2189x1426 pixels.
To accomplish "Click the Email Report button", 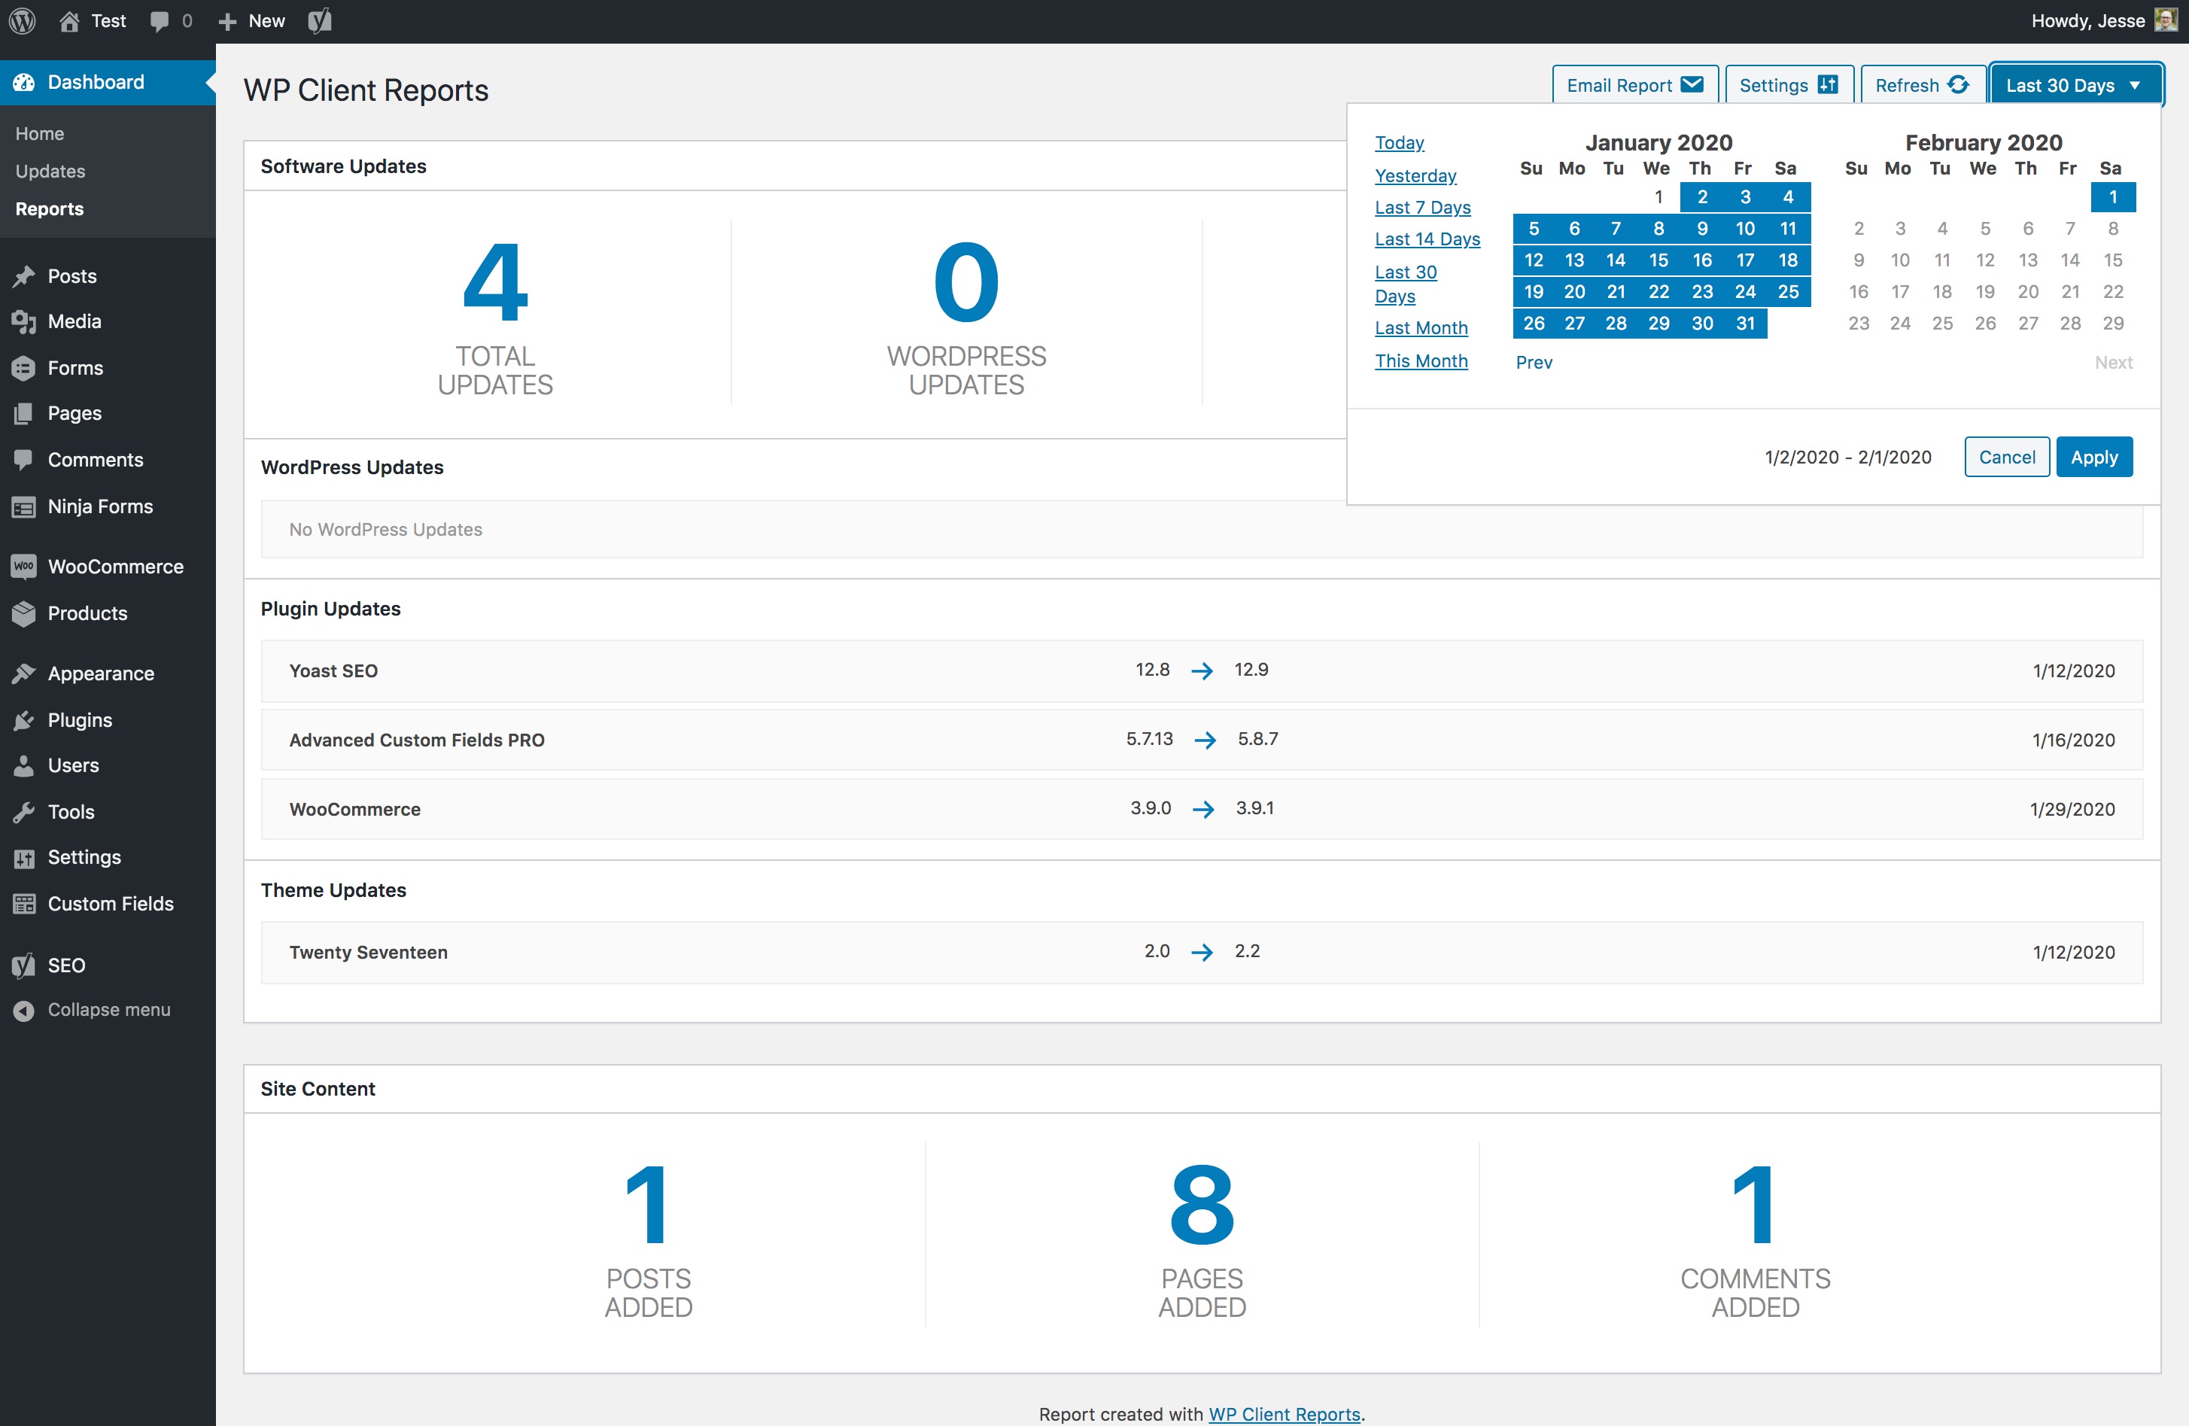I will coord(1634,86).
